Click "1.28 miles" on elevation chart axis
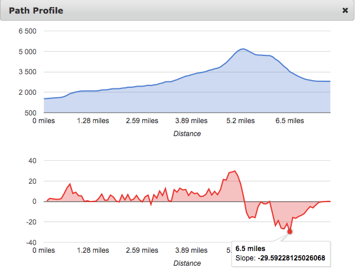Screen dimensions: 355x274 pos(94,121)
